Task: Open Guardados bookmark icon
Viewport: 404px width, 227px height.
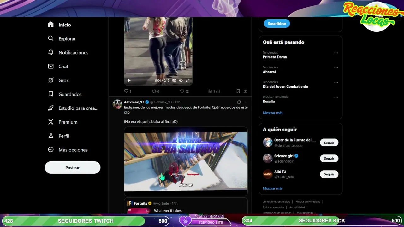Action: pos(51,94)
